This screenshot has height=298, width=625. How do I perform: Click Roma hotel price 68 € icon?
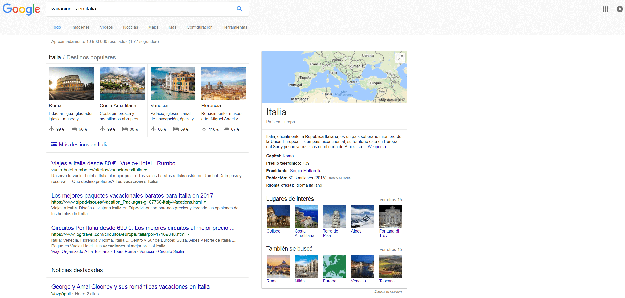tap(74, 129)
